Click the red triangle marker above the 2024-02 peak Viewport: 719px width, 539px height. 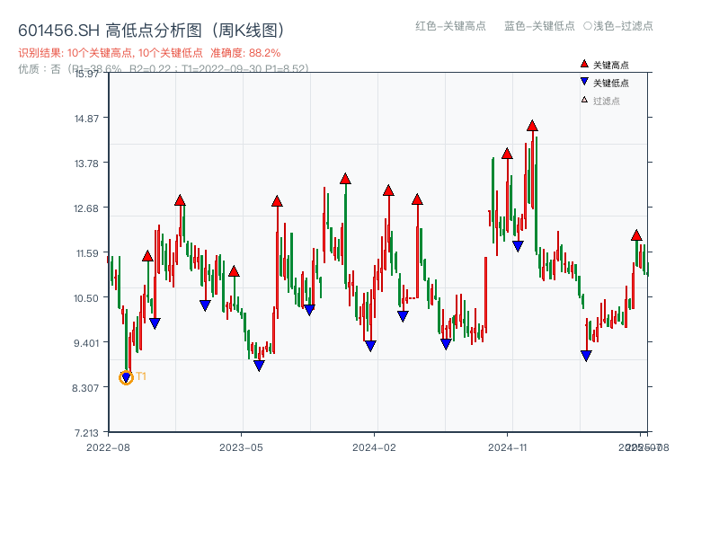(x=389, y=190)
